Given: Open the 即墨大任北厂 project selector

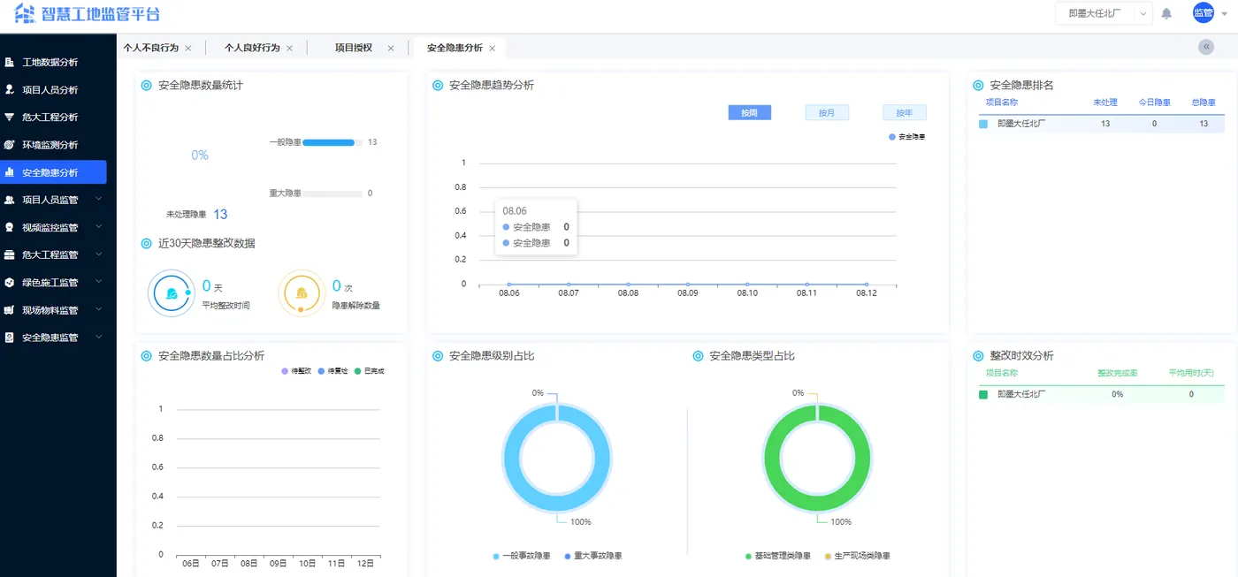Looking at the screenshot, I should click(x=1100, y=13).
